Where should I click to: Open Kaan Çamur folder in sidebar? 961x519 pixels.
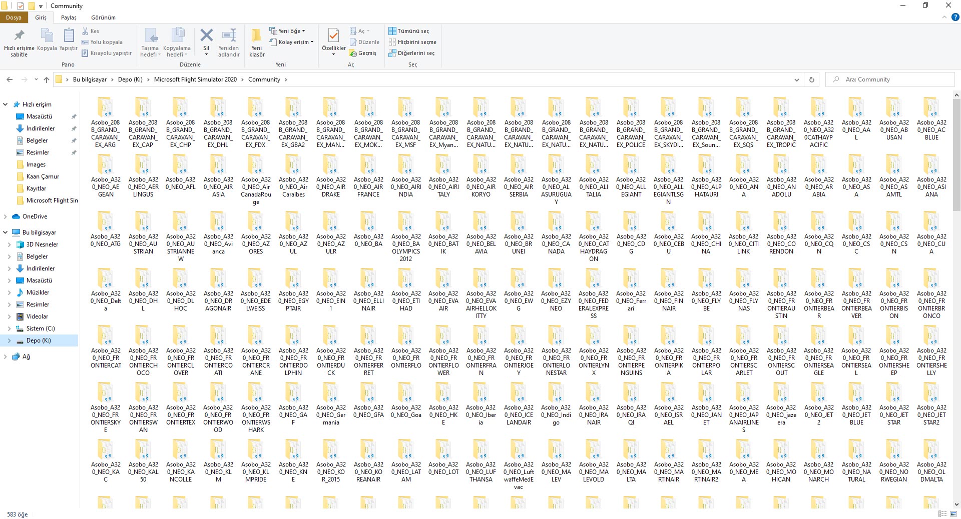pos(43,176)
